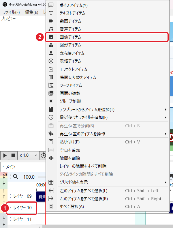This screenshot has width=173, height=228.
Task: Expand 最近使ったファイルを追加 submenu arrow
Action: [166, 117]
